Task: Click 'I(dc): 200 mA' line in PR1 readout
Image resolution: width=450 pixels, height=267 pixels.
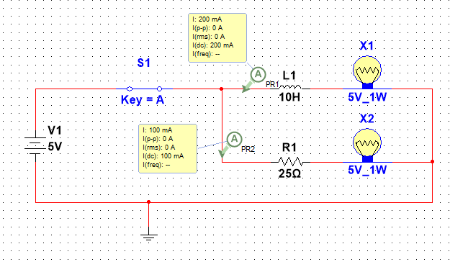Action: point(212,45)
